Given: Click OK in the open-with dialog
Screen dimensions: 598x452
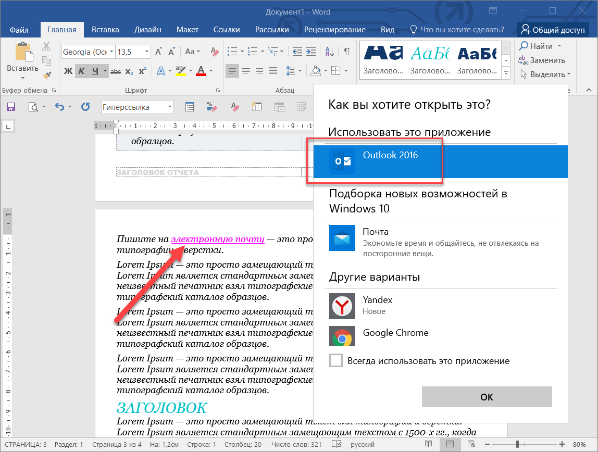Looking at the screenshot, I should [487, 397].
